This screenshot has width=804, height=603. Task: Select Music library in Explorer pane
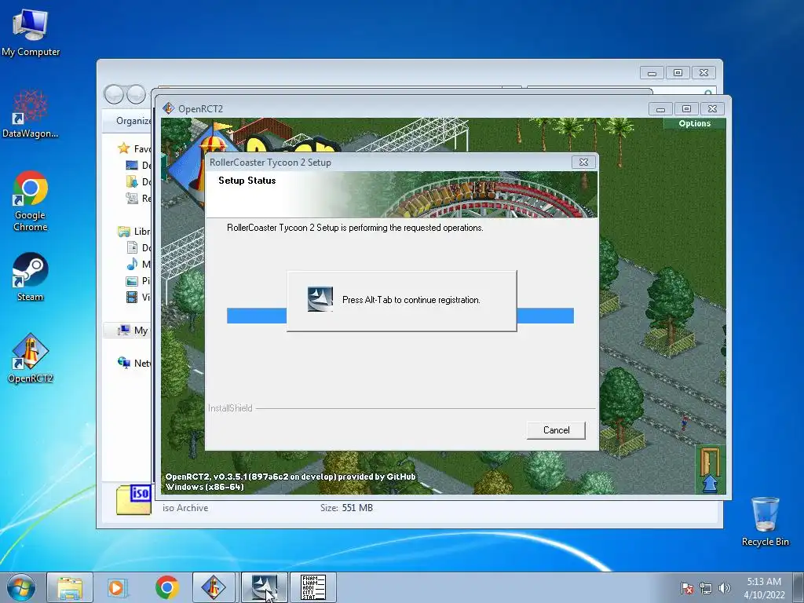click(x=138, y=264)
